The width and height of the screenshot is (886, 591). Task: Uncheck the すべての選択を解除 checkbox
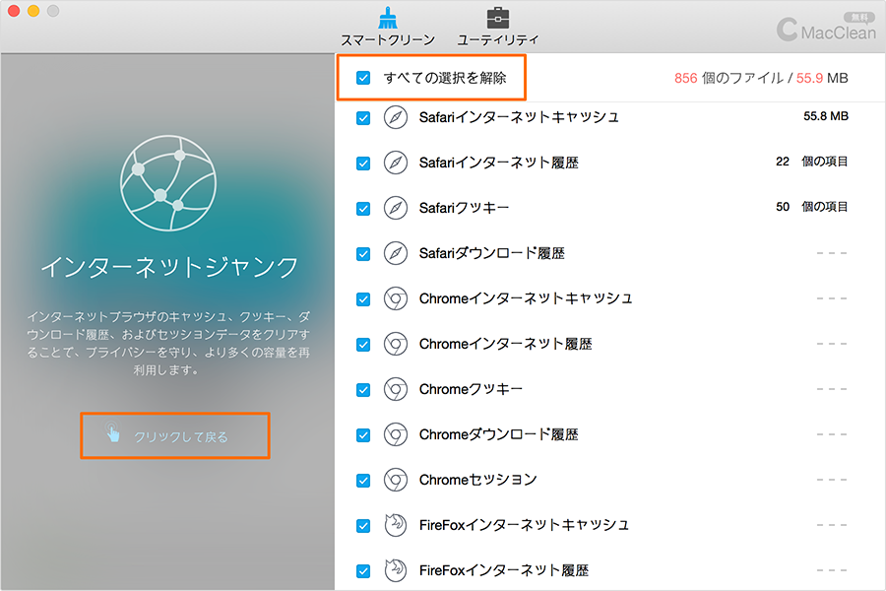pos(363,78)
